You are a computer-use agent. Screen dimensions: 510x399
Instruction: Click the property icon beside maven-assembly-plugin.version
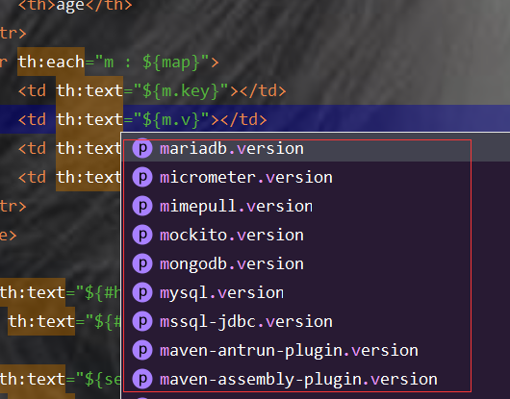point(142,379)
